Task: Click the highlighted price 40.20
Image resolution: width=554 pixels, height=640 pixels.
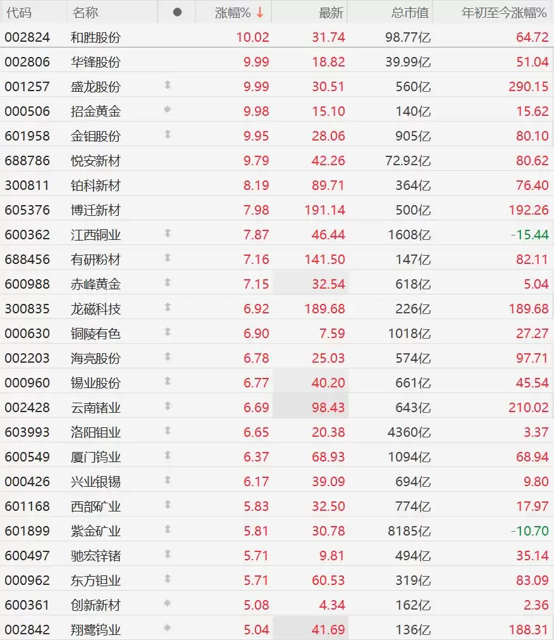Action: [x=329, y=383]
